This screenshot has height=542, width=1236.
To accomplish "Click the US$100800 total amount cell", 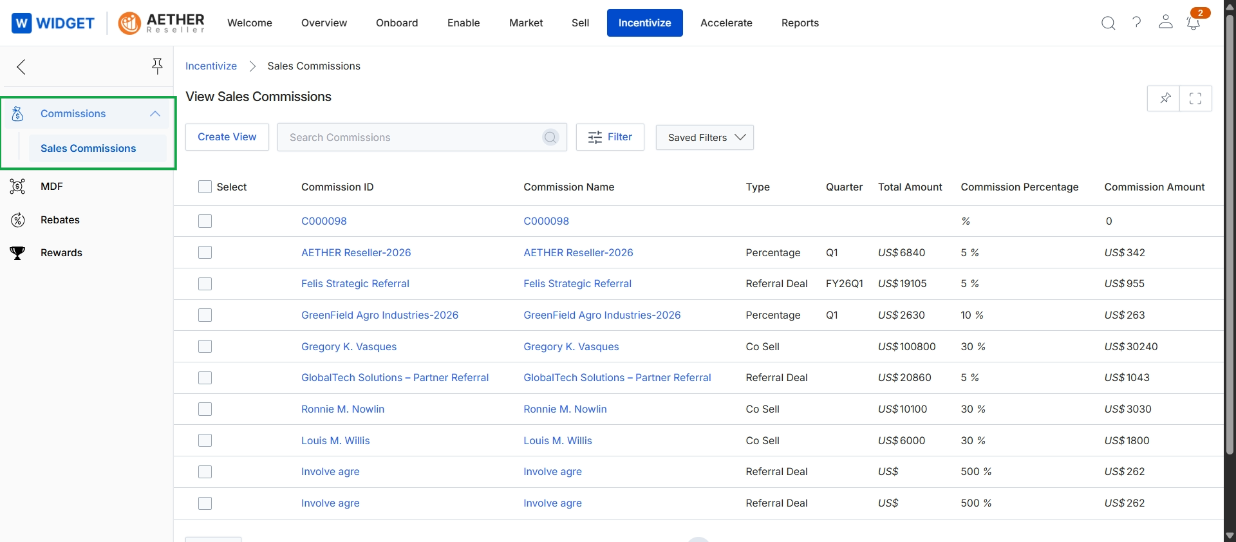I will (907, 346).
